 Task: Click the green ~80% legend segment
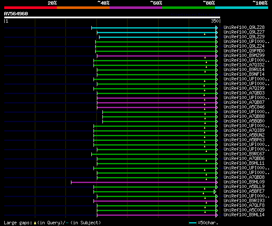tap(189, 8)
